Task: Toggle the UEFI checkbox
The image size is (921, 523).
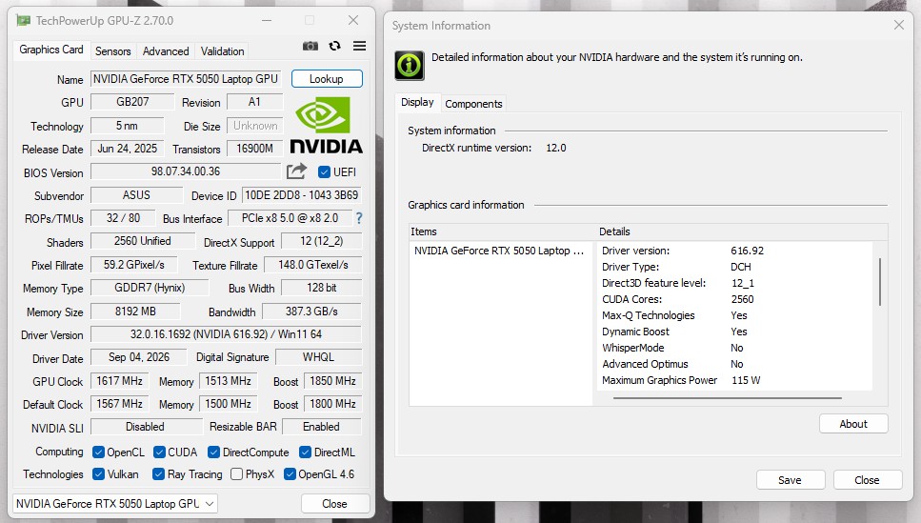Action: pyautogui.click(x=324, y=172)
